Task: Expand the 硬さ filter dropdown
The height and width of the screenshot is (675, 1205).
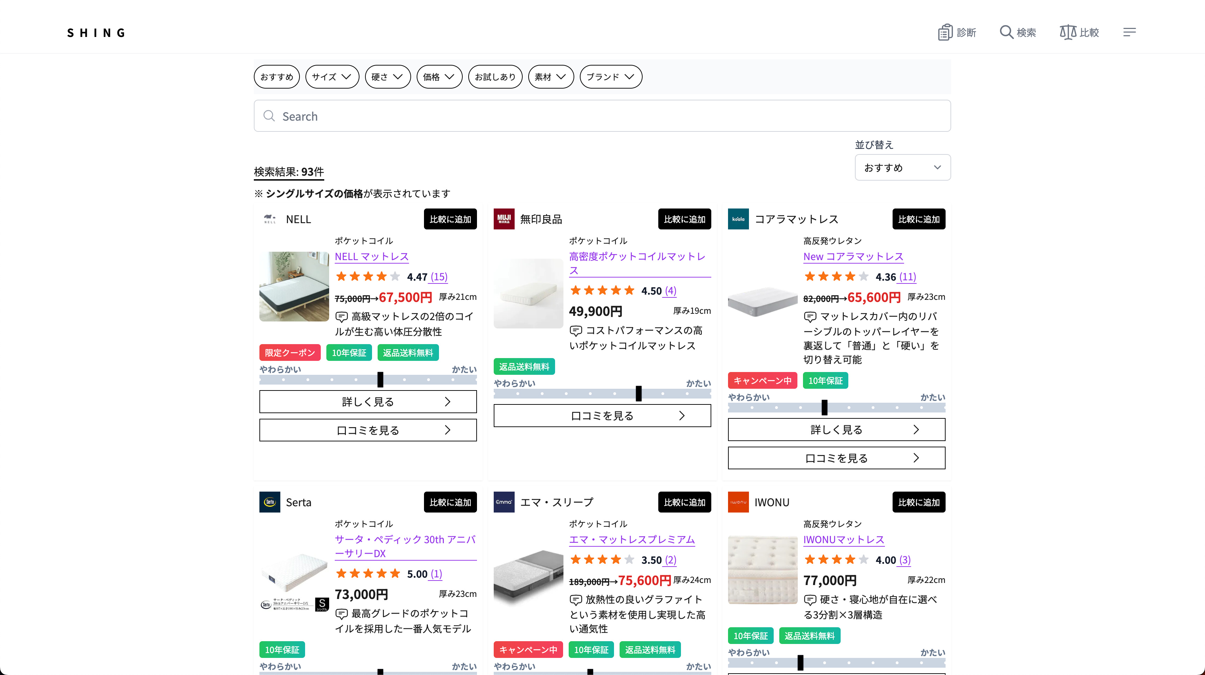Action: click(x=388, y=77)
